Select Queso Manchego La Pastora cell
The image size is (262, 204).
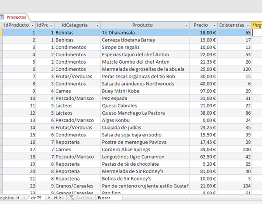pyautogui.click(x=145, y=113)
